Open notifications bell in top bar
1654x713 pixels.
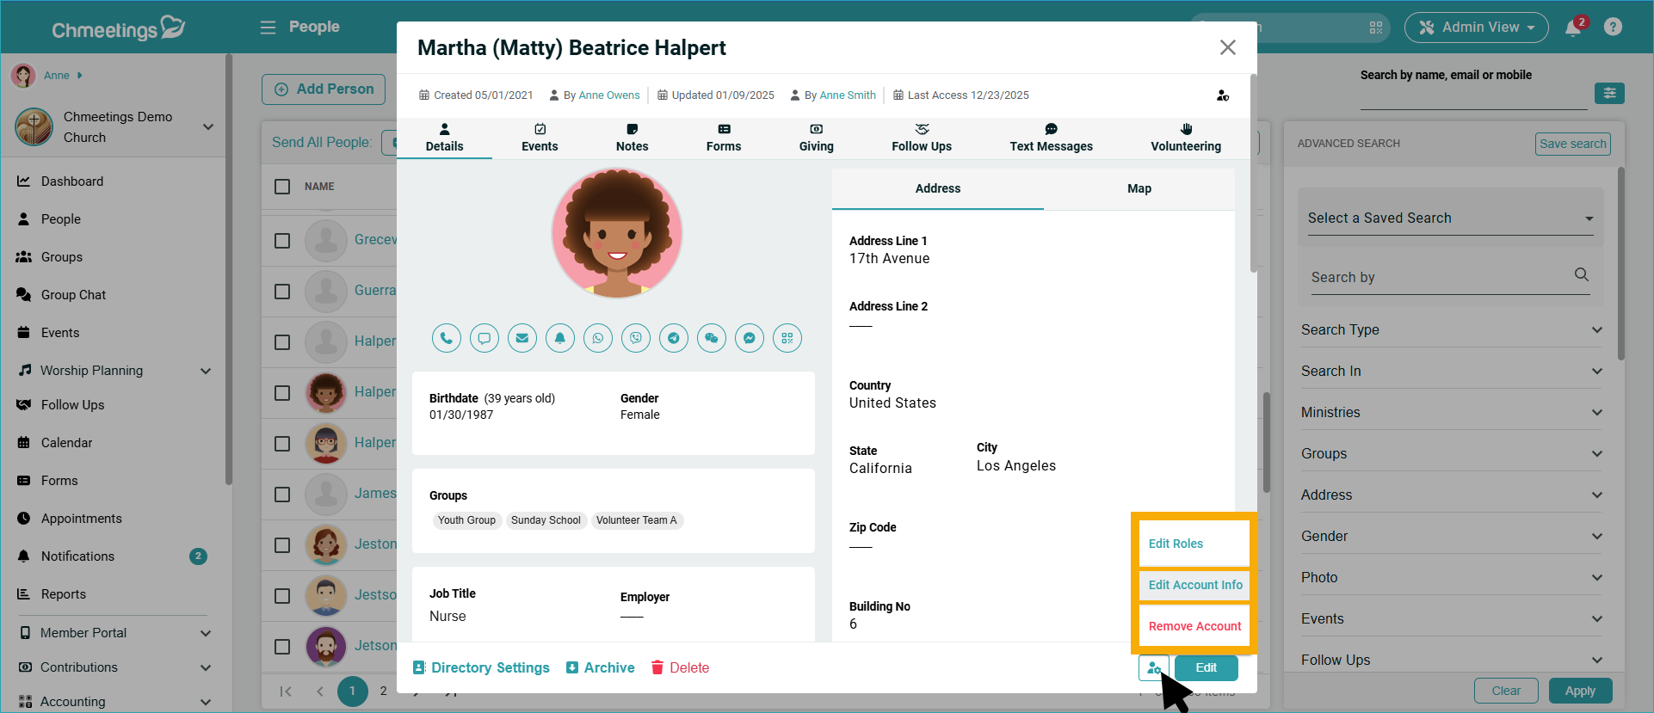[x=1573, y=28]
